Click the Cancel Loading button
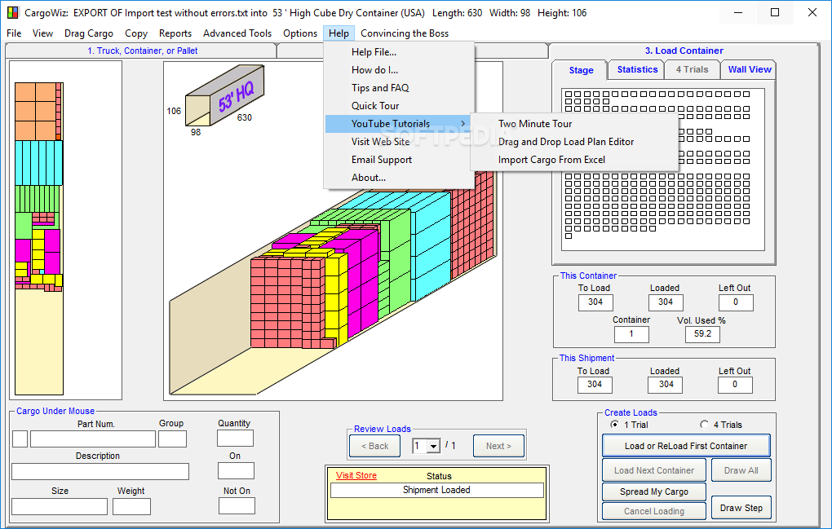 [653, 511]
